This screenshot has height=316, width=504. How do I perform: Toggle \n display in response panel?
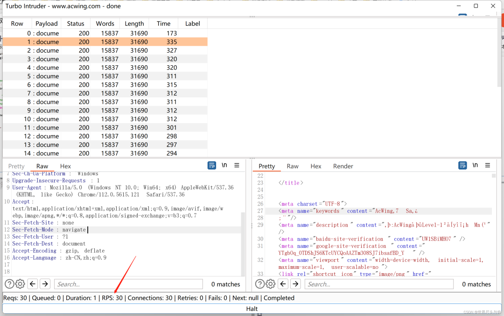(x=475, y=165)
